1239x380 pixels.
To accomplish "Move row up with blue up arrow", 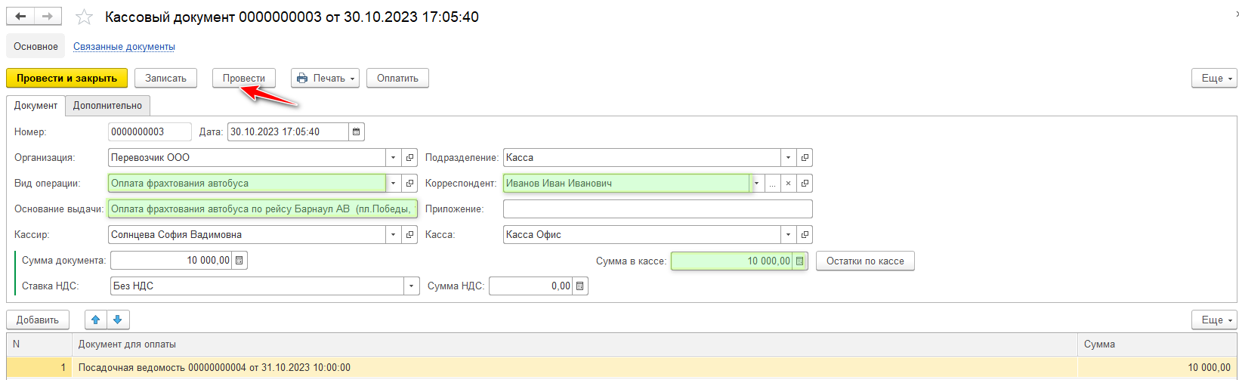I will (x=95, y=320).
